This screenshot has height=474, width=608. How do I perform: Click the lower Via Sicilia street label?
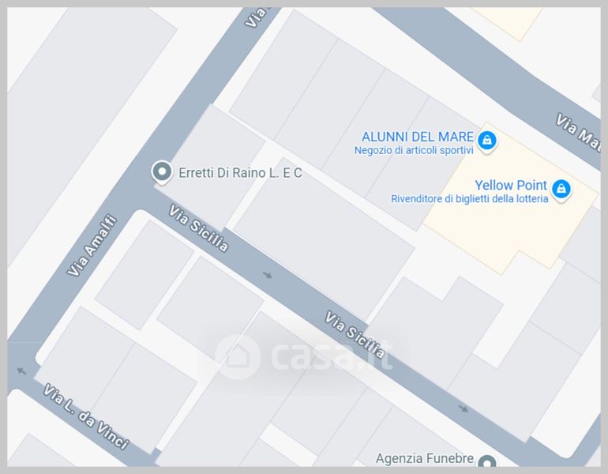(355, 335)
